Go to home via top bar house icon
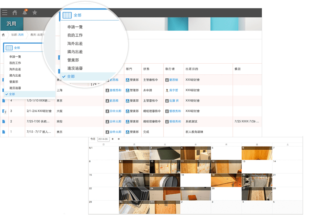The width and height of the screenshot is (320, 215). pos(15,13)
